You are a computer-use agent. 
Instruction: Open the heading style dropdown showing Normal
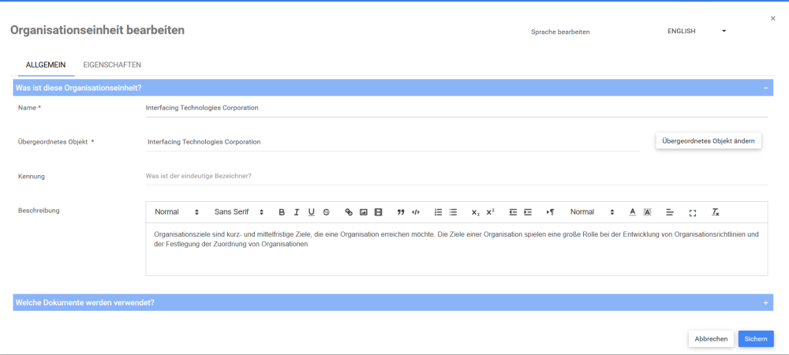177,212
